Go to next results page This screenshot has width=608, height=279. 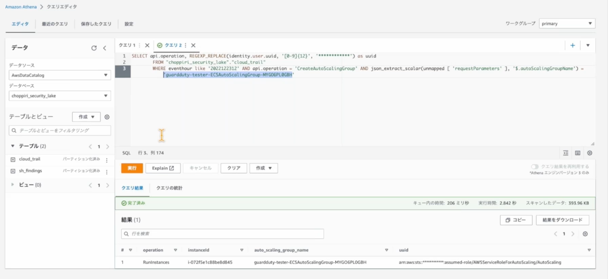click(573, 234)
